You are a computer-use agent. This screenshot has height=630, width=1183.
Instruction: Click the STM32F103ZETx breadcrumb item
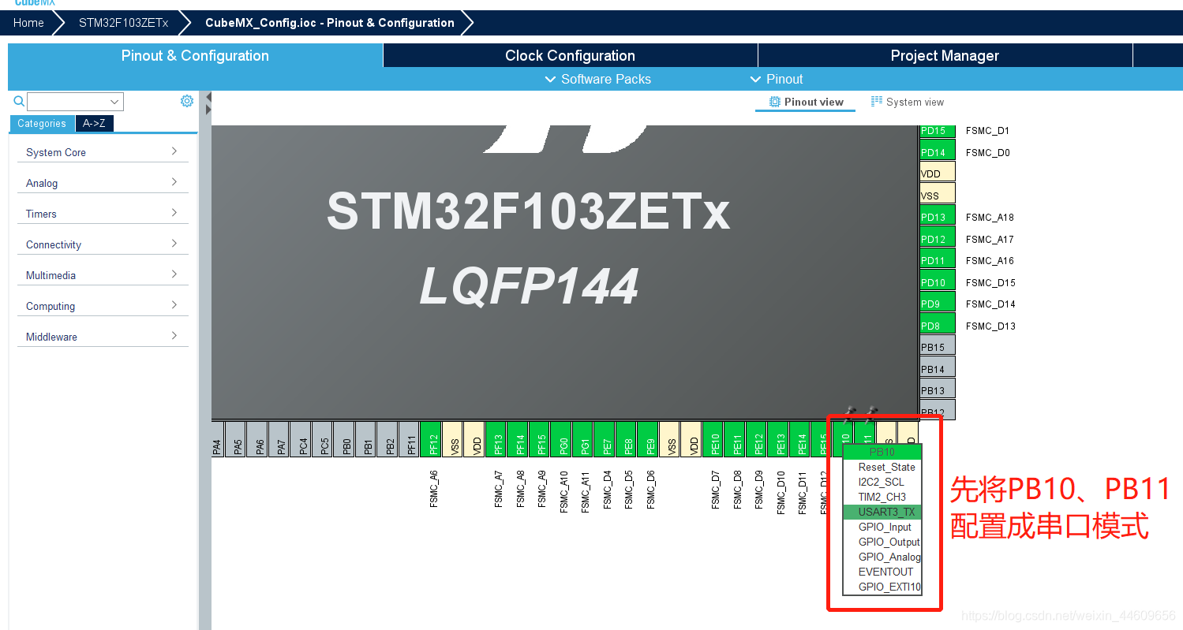pyautogui.click(x=123, y=23)
